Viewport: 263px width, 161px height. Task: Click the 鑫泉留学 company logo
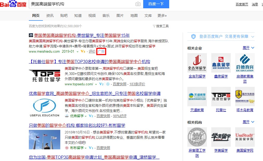[221, 63]
